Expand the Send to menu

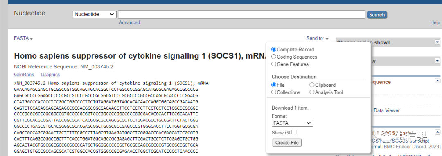[318, 38]
